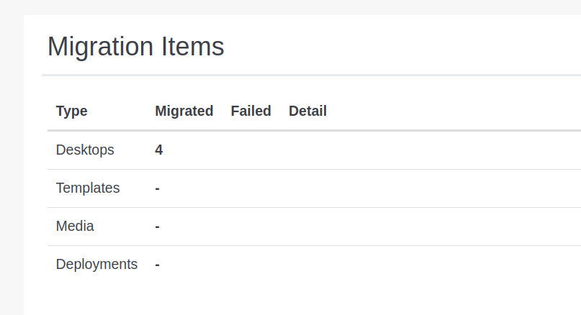Click the empty Failed cell for Templates
The width and height of the screenshot is (581, 315).
point(251,188)
